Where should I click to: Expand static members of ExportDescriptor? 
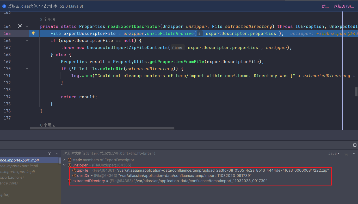(x=64, y=160)
